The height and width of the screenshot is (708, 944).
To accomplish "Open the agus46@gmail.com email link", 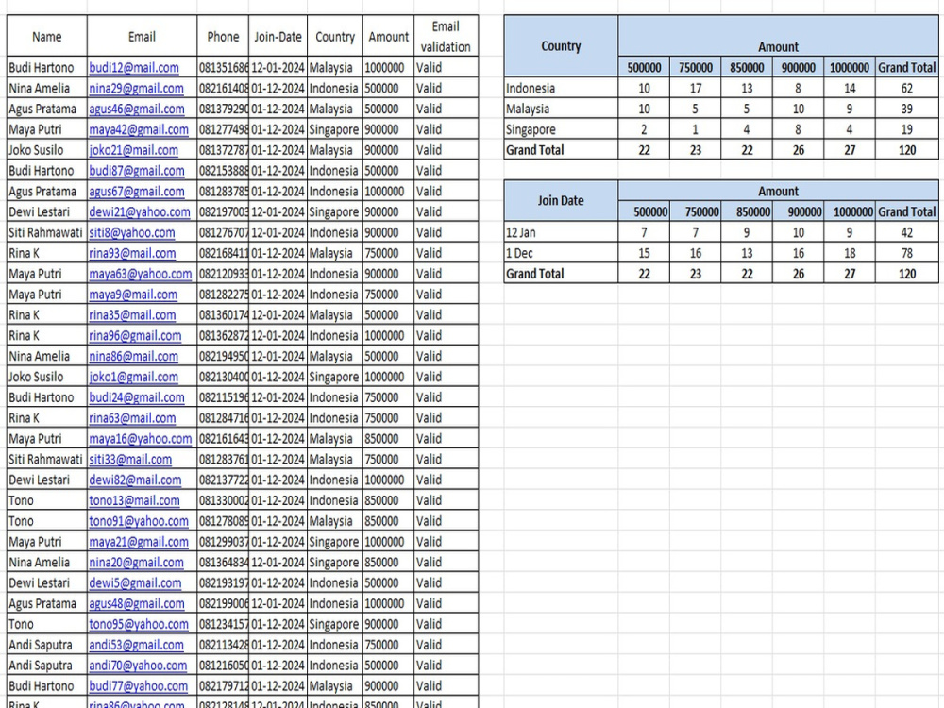I will click(137, 109).
